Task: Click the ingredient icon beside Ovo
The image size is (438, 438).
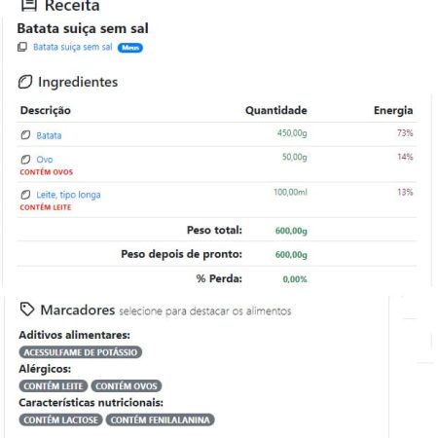Action: (25, 160)
